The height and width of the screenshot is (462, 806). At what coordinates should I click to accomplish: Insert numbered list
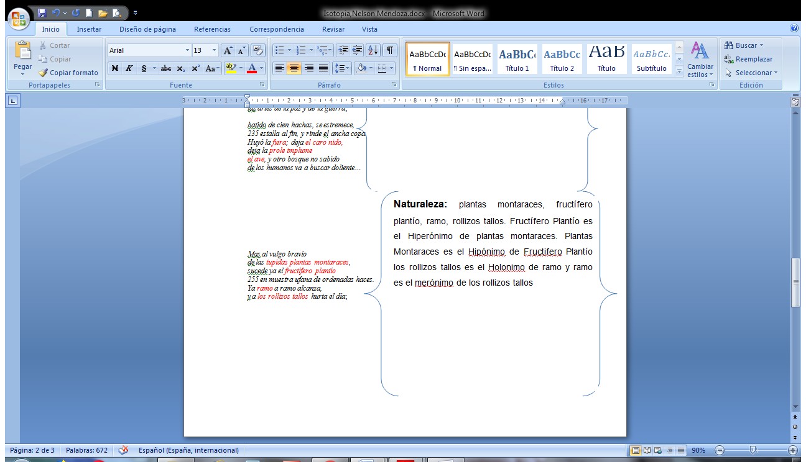(301, 50)
